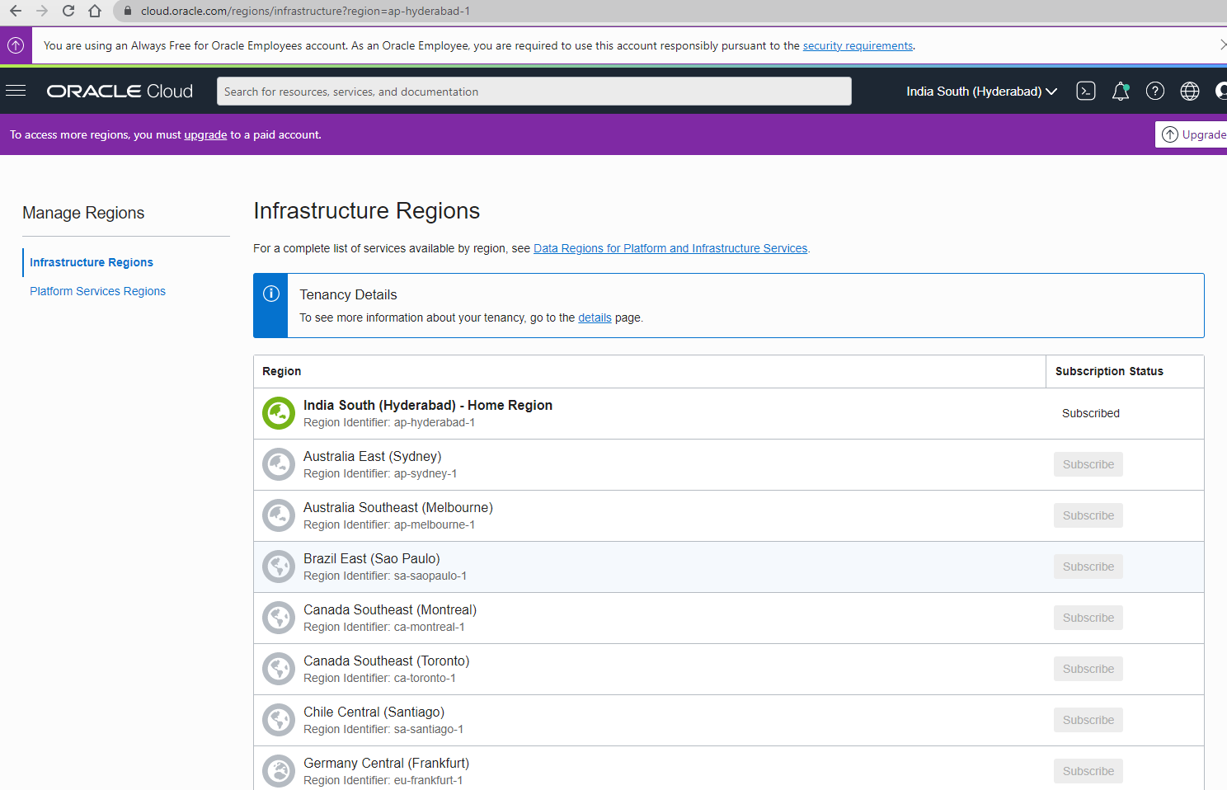
Task: Click the info icon in Tenancy Details
Action: (x=270, y=294)
